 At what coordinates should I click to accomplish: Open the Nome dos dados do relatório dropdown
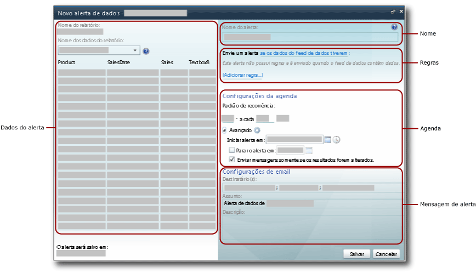click(135, 50)
